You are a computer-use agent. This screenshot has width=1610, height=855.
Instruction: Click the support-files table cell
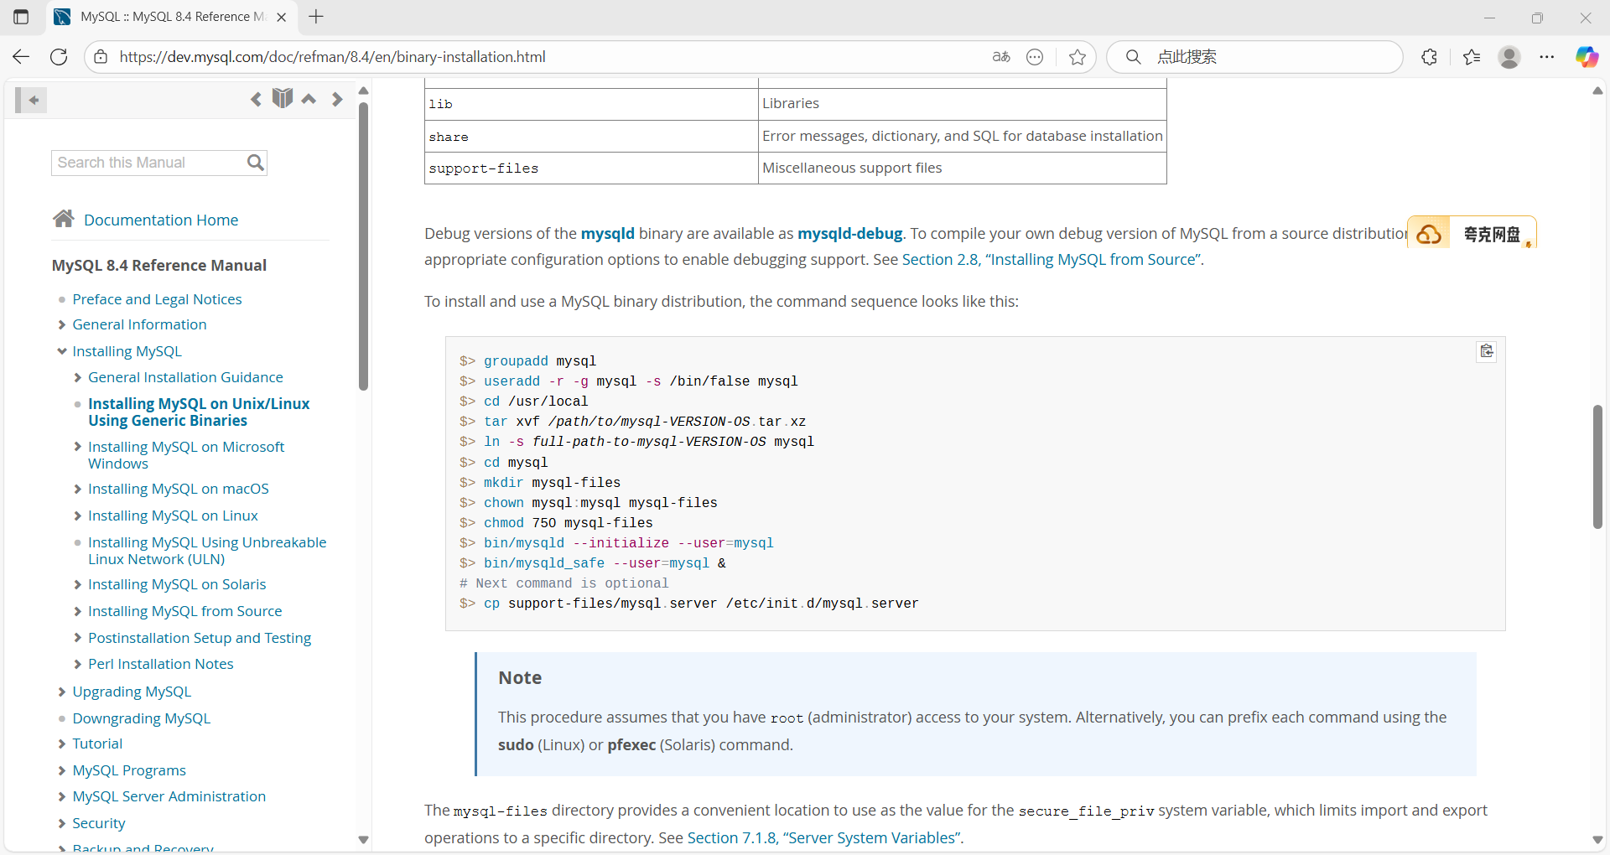pos(591,168)
